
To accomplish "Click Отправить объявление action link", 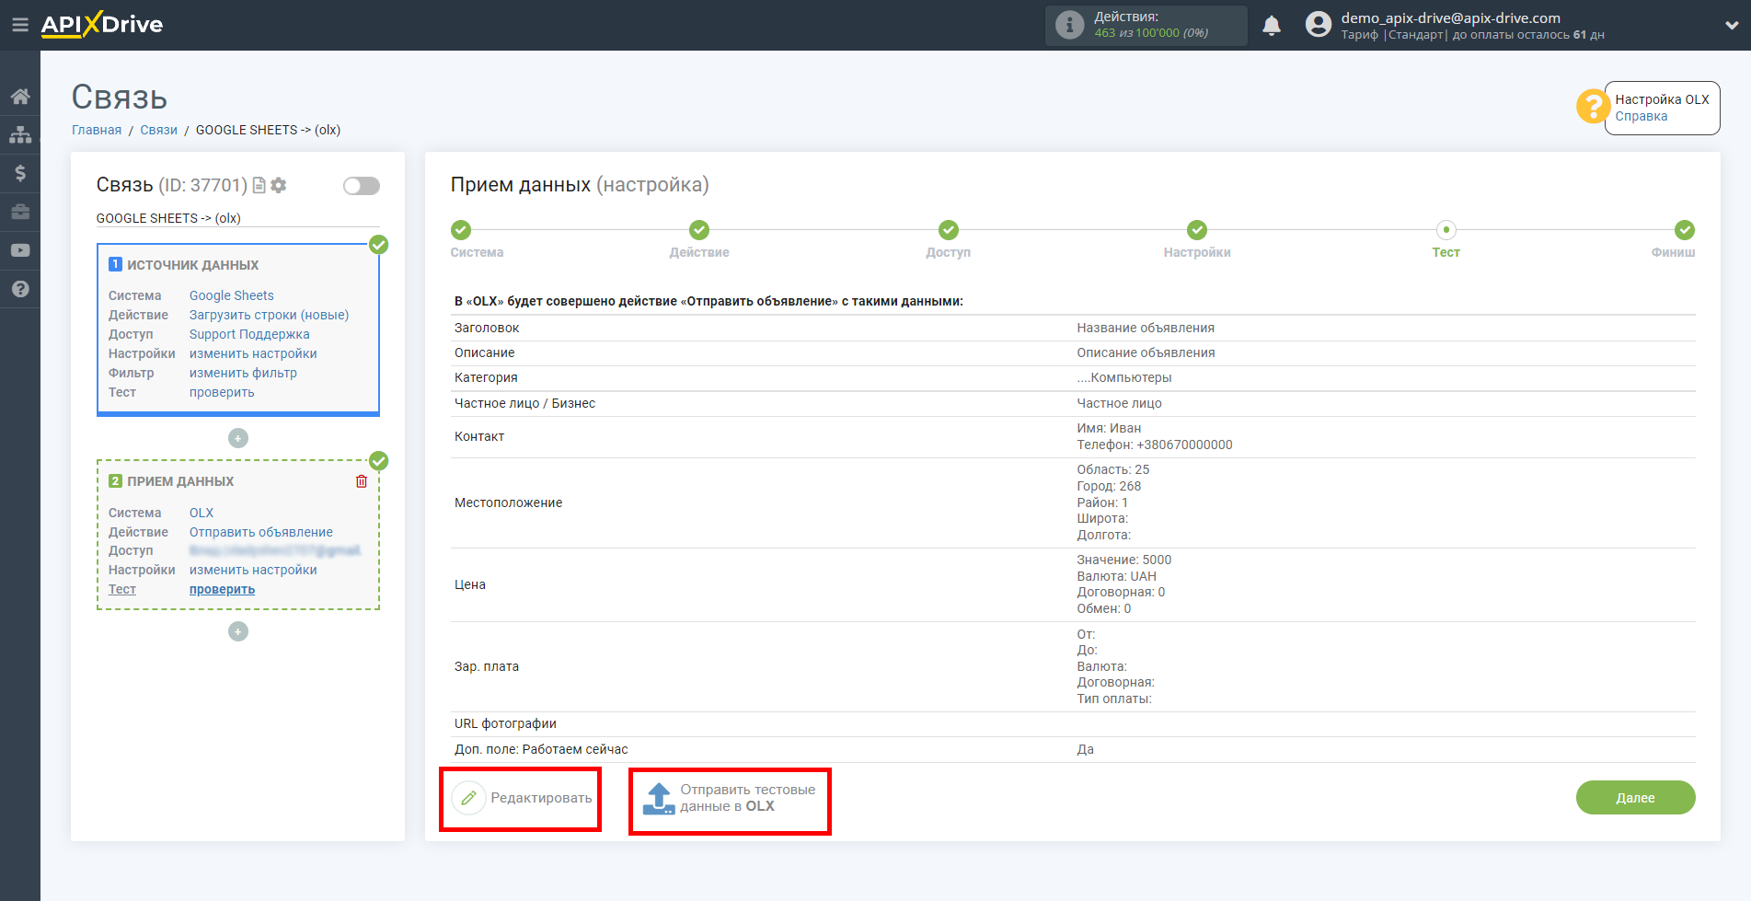I will tap(261, 532).
